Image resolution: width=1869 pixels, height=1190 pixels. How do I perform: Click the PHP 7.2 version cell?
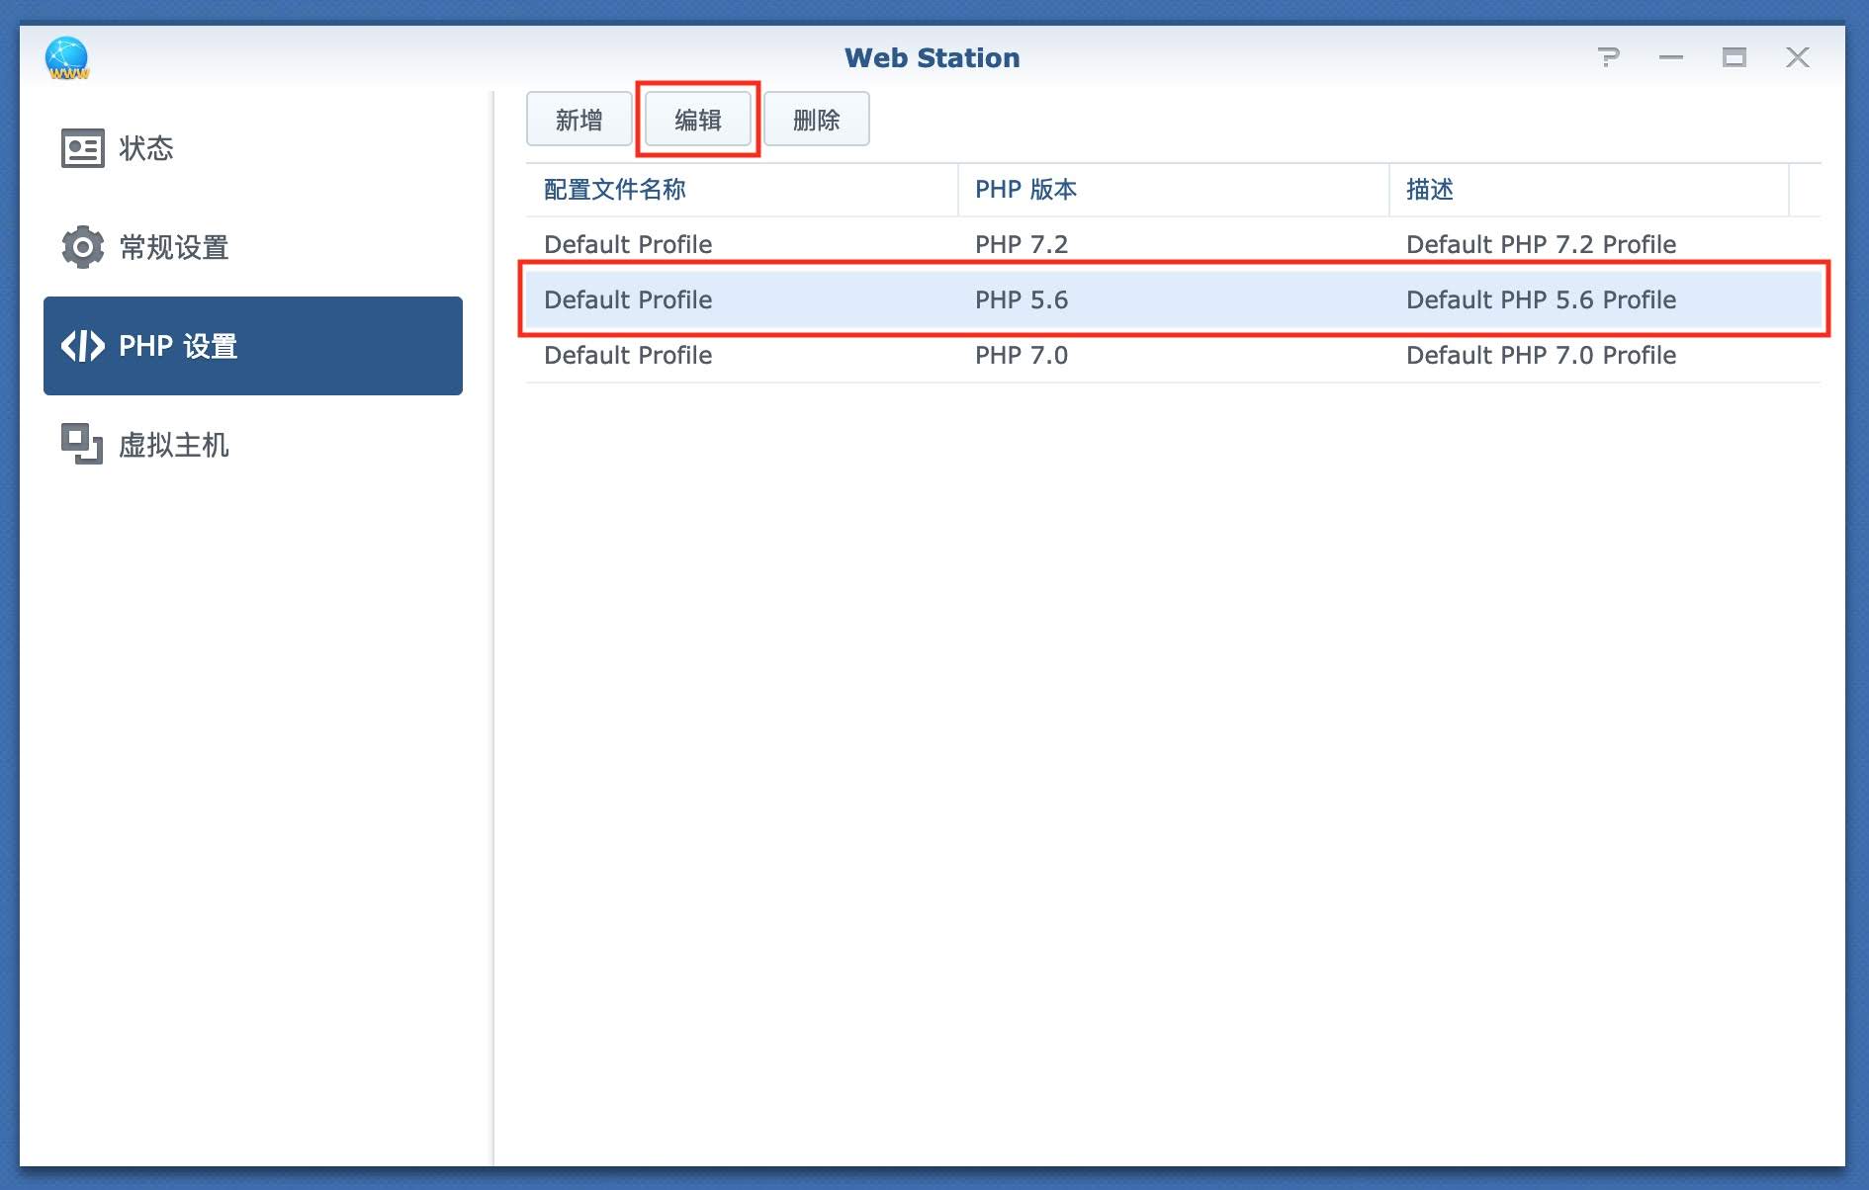click(x=1022, y=244)
